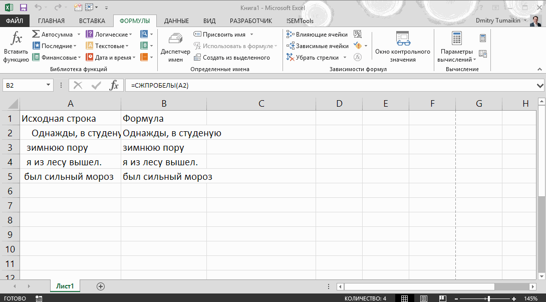The width and height of the screenshot is (546, 302).
Task: Cancel the formula bar entry X
Action: [78, 85]
